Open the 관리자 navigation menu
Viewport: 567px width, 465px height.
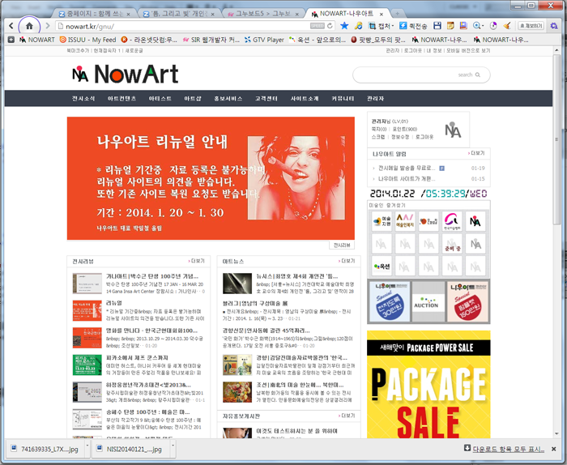[x=375, y=98]
